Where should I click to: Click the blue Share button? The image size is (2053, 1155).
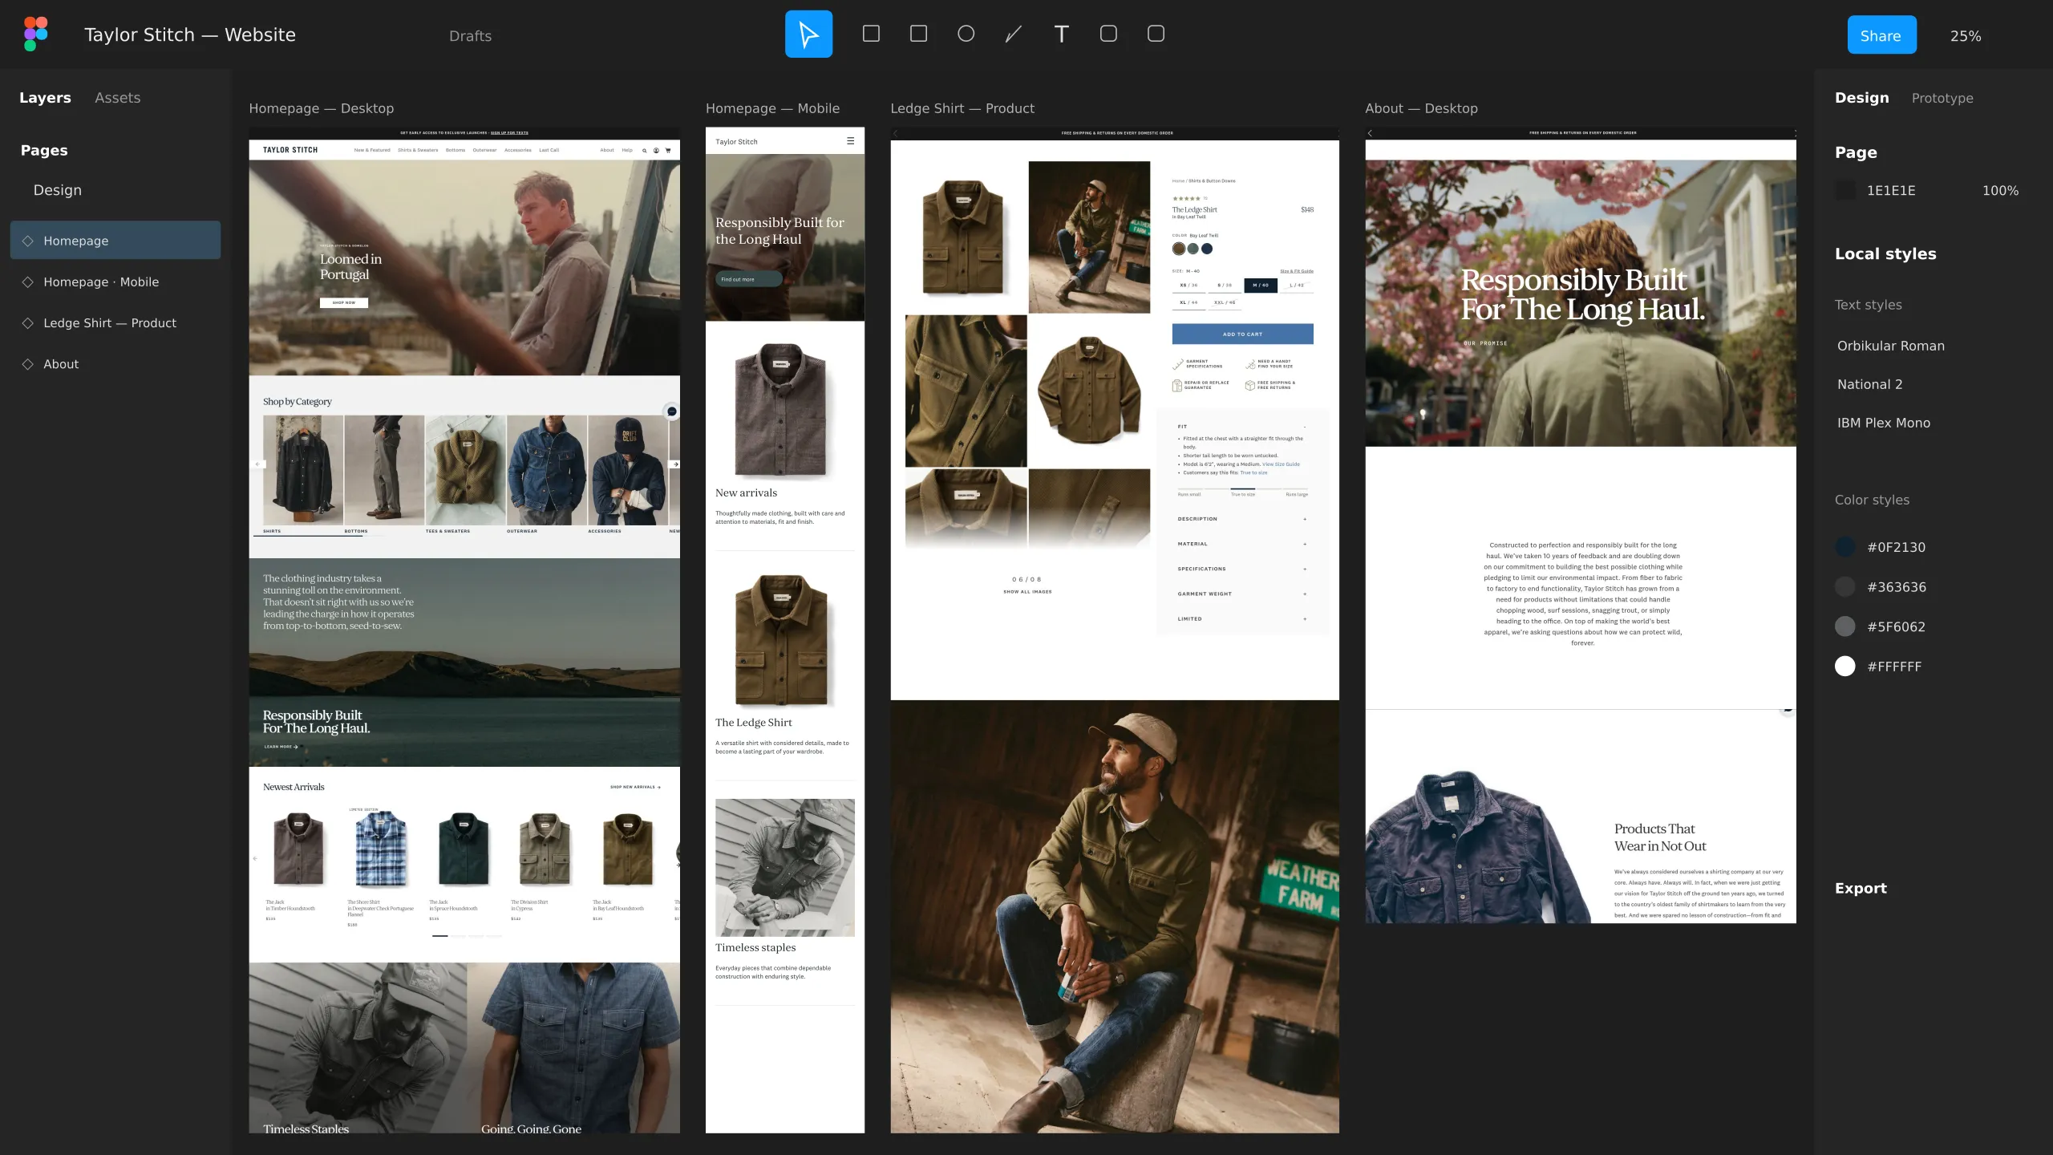point(1881,35)
